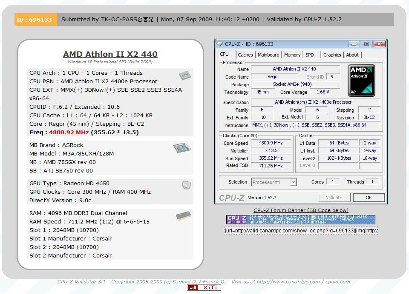
Task: Click the Level 2 16-way field
Action: [370, 158]
